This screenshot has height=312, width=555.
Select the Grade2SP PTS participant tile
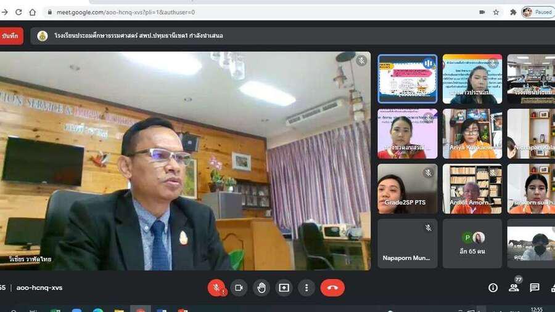pos(407,188)
